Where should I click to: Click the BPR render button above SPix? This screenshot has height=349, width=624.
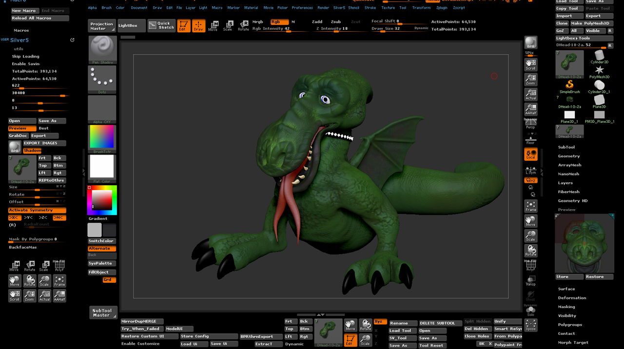(x=530, y=43)
